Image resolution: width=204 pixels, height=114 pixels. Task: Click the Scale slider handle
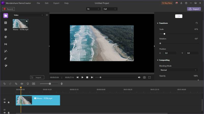click(164, 34)
